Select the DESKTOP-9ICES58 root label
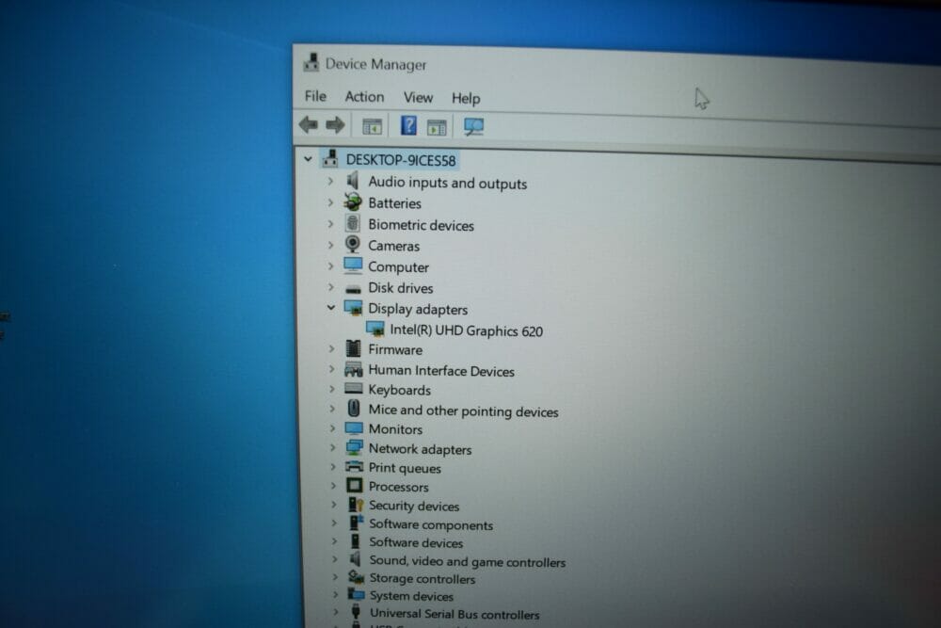 (x=401, y=160)
